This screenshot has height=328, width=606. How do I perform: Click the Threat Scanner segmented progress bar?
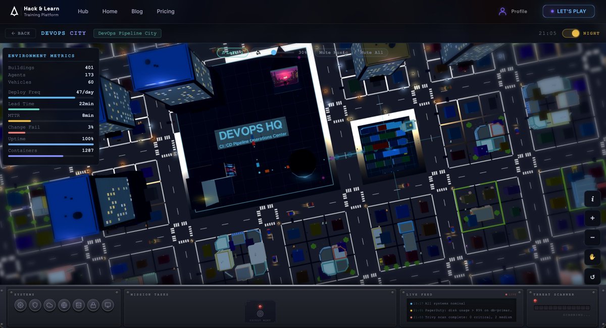tap(562, 307)
